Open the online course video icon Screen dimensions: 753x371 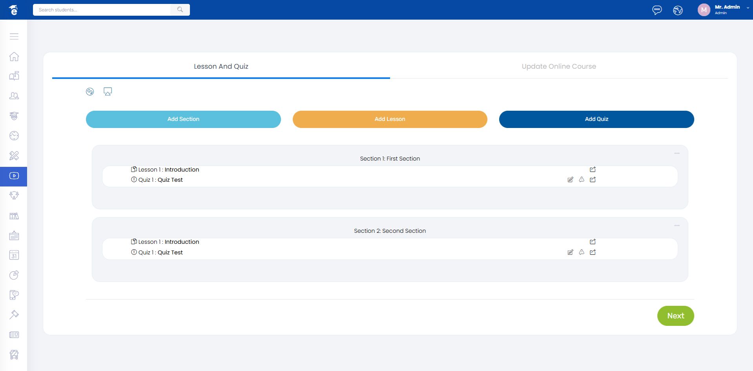14,176
